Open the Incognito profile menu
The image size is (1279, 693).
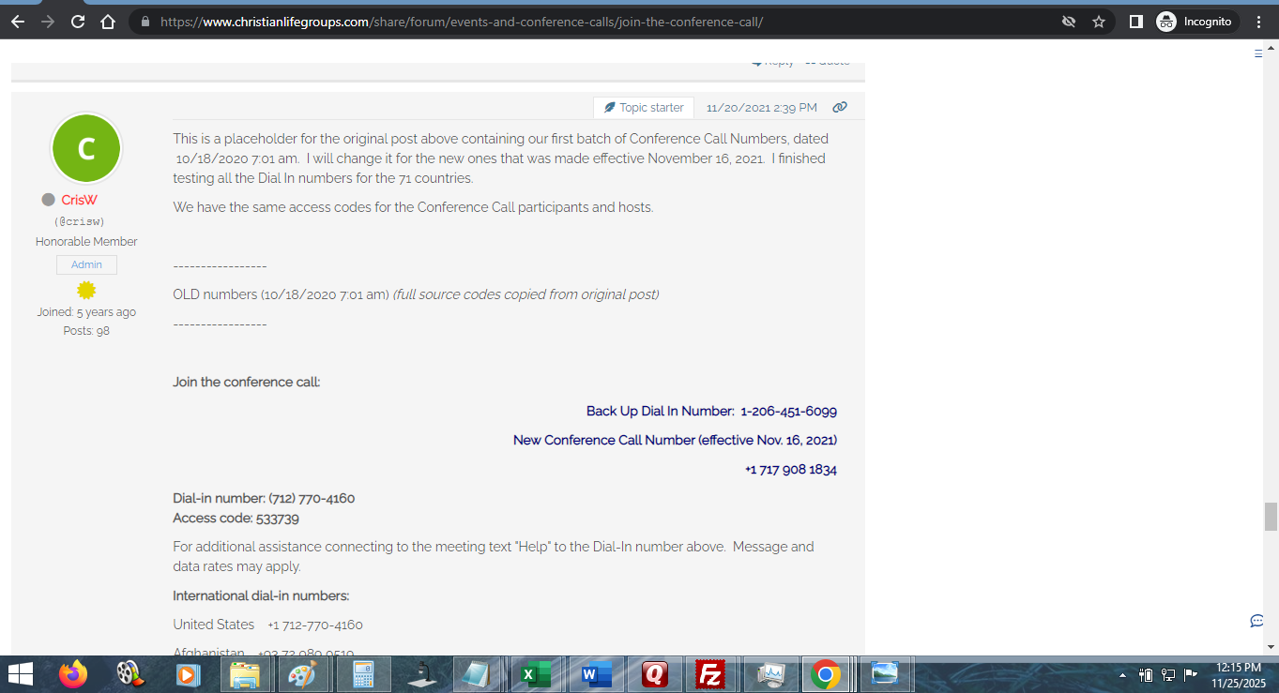tap(1196, 22)
